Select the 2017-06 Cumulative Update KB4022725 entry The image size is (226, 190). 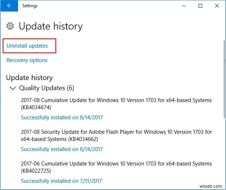tap(116, 167)
